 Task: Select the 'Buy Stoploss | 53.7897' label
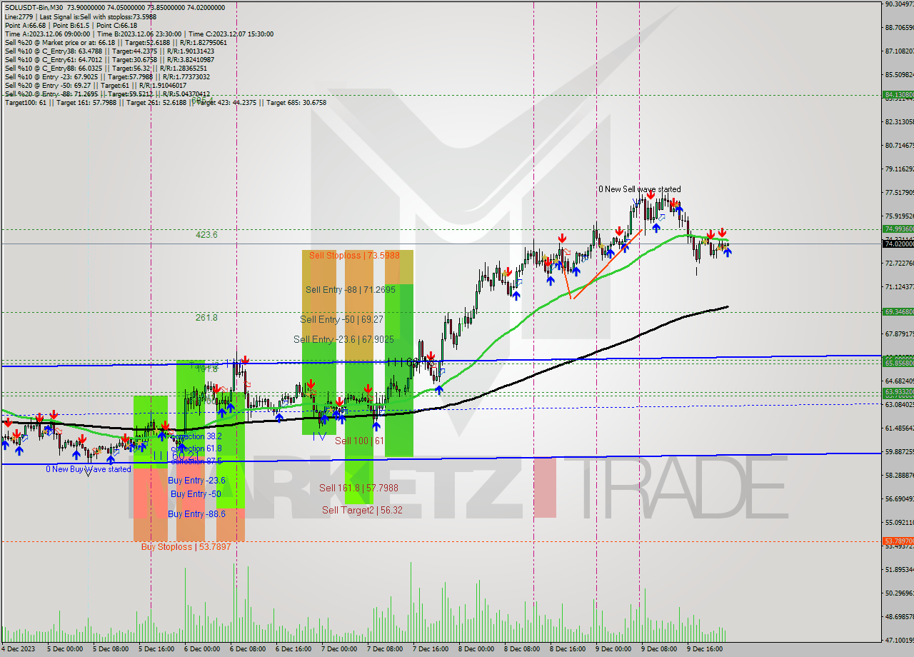(185, 546)
